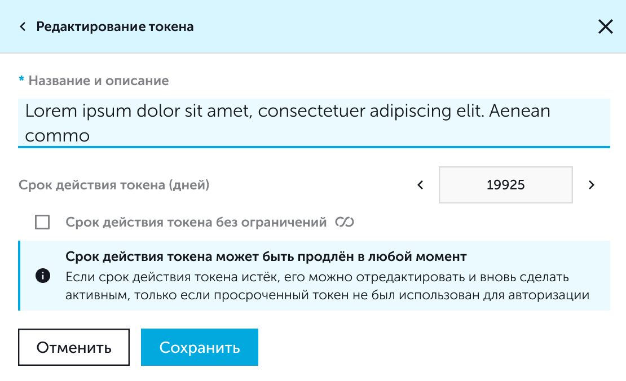The height and width of the screenshot is (381, 626).
Task: Click the info circle icon in notice
Action: 43,276
